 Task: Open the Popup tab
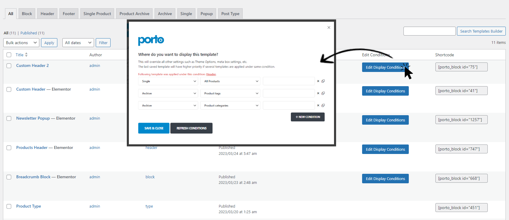[206, 14]
